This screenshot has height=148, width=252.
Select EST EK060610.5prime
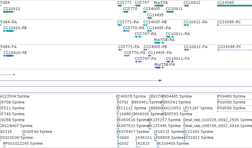pos(133,120)
